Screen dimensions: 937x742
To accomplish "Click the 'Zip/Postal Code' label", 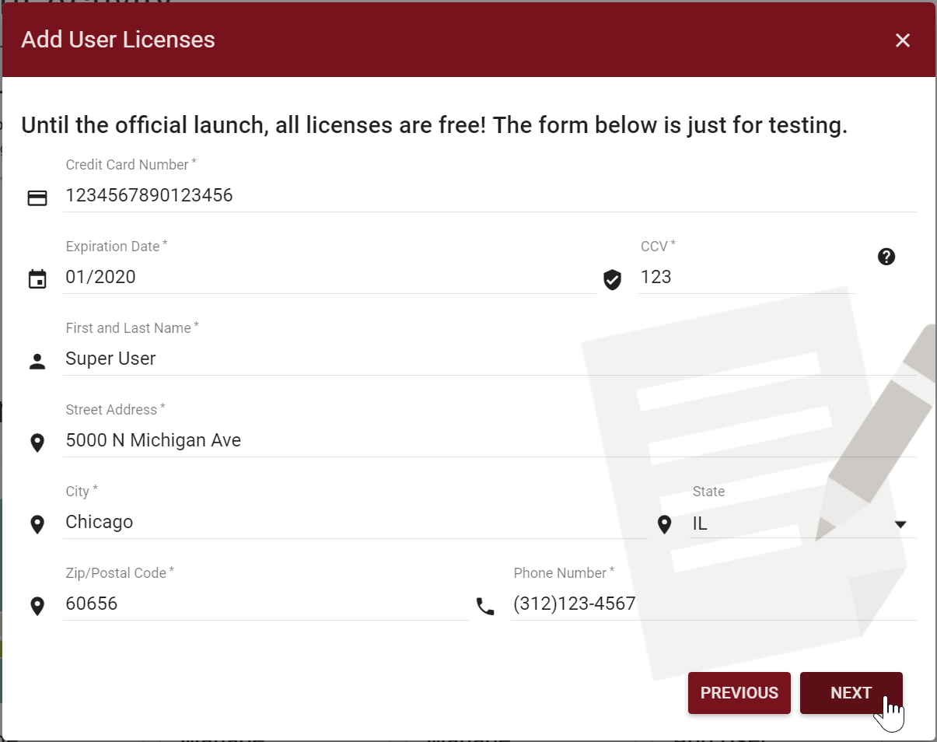I will tap(120, 573).
